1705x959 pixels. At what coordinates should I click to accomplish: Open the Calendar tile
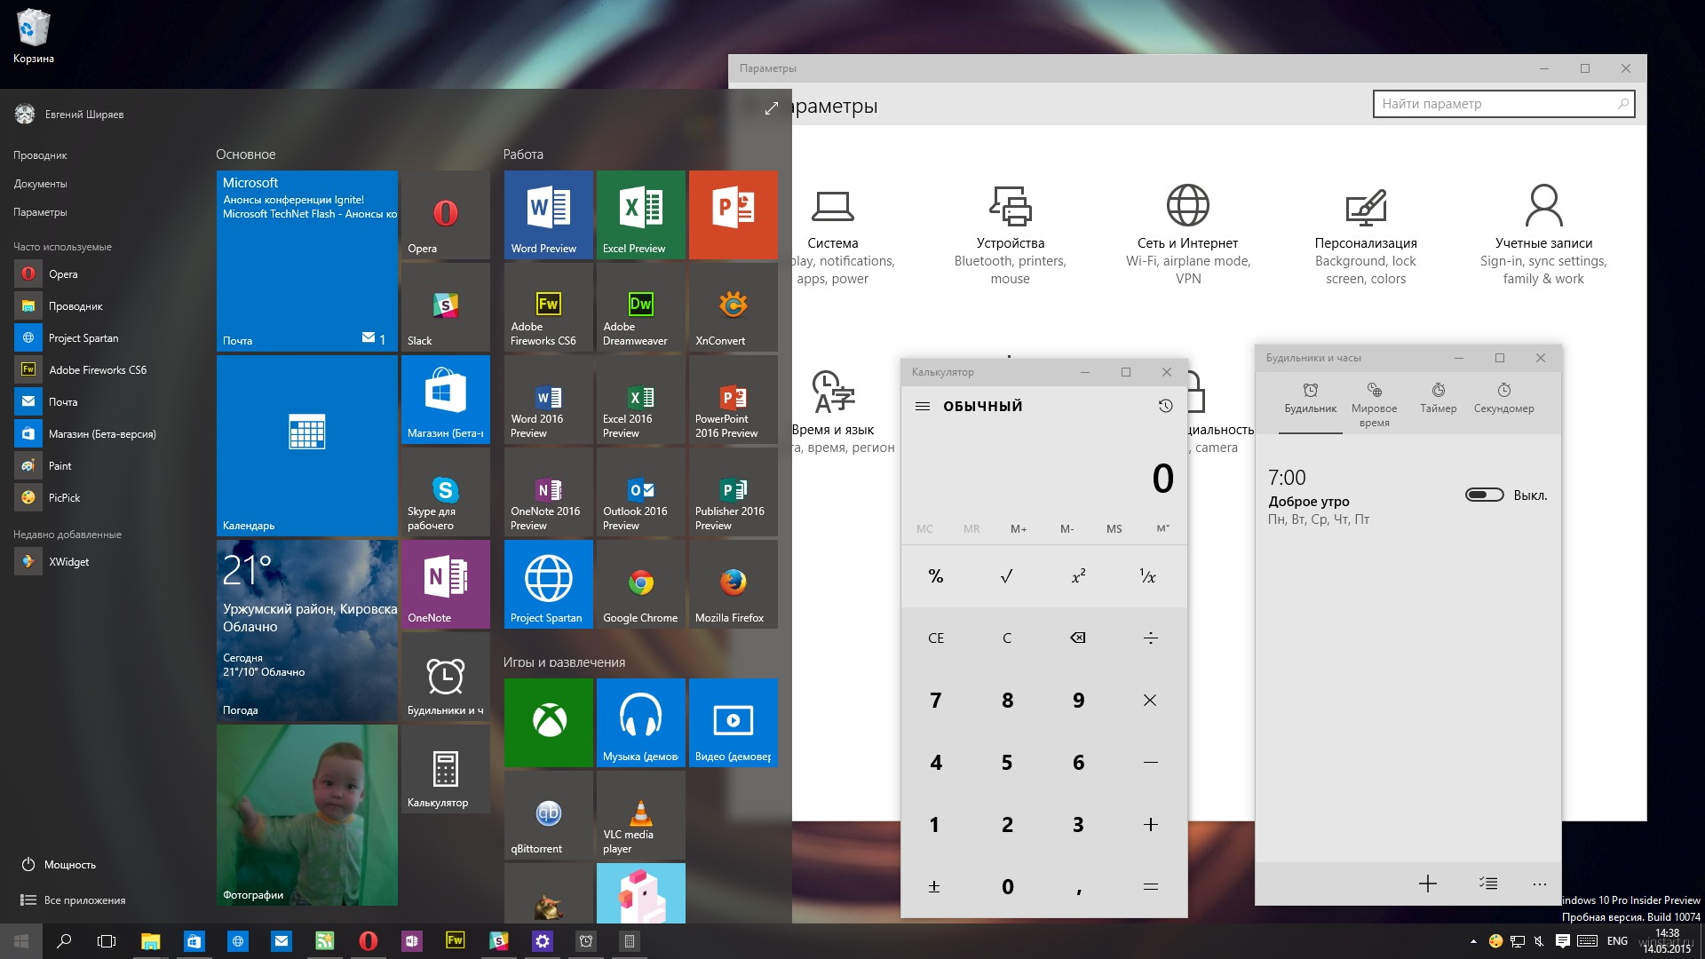[x=306, y=446]
